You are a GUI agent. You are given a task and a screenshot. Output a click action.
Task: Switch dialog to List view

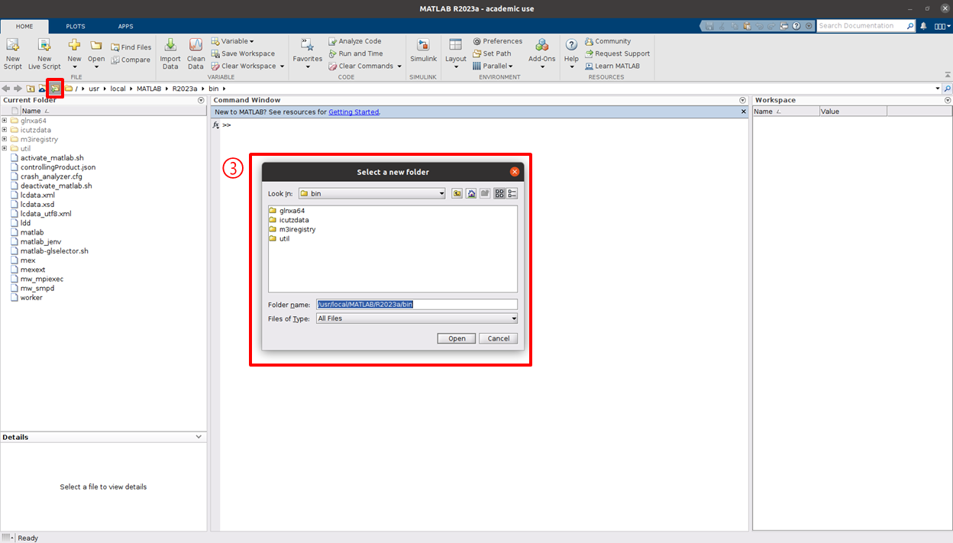499,194
